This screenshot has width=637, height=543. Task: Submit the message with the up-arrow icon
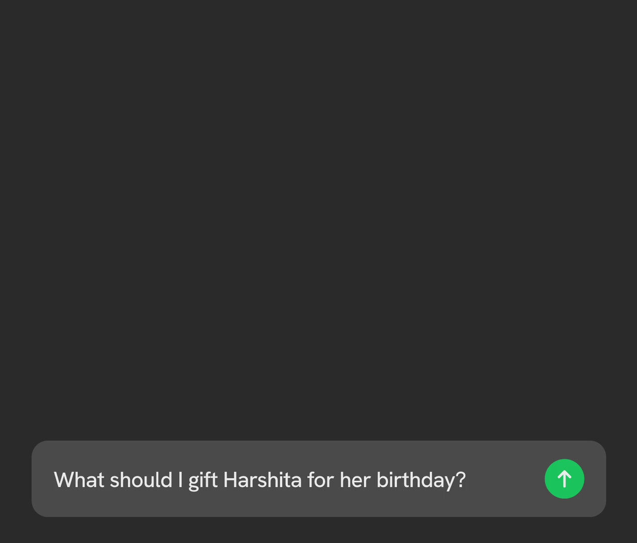(564, 479)
